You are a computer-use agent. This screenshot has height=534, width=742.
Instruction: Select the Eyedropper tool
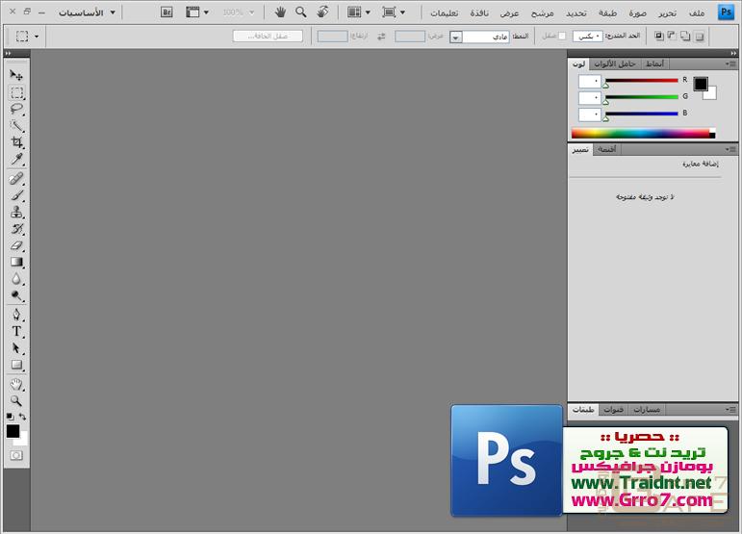[16, 160]
